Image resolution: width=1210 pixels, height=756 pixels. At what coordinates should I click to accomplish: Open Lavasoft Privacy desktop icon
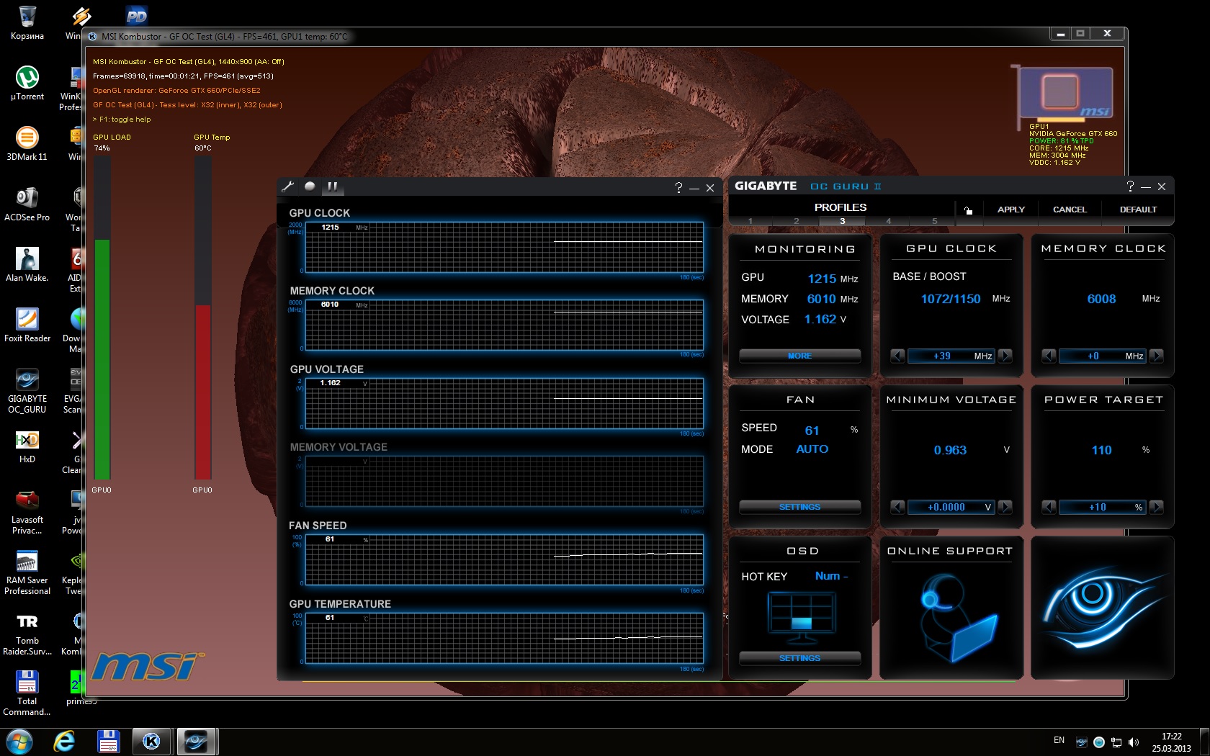pyautogui.click(x=27, y=512)
